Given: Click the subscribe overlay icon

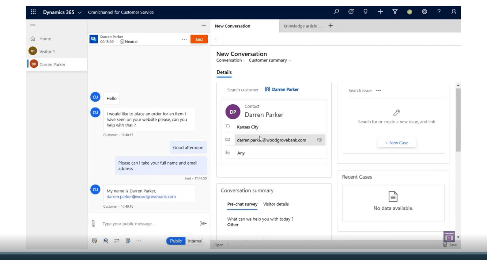Looking at the screenshot, I should click(x=449, y=236).
